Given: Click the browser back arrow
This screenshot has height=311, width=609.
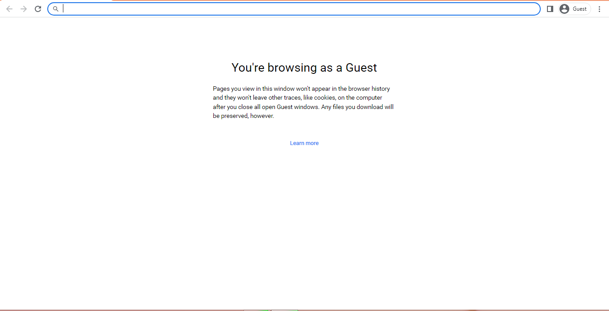Looking at the screenshot, I should click(x=9, y=9).
